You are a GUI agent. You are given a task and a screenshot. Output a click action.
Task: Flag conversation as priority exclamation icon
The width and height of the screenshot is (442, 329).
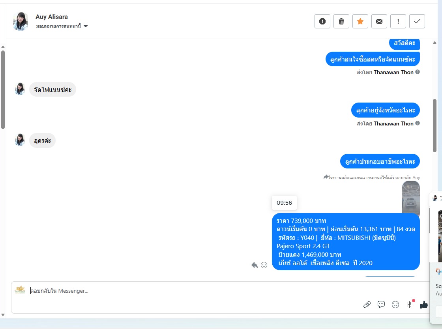coord(398,21)
